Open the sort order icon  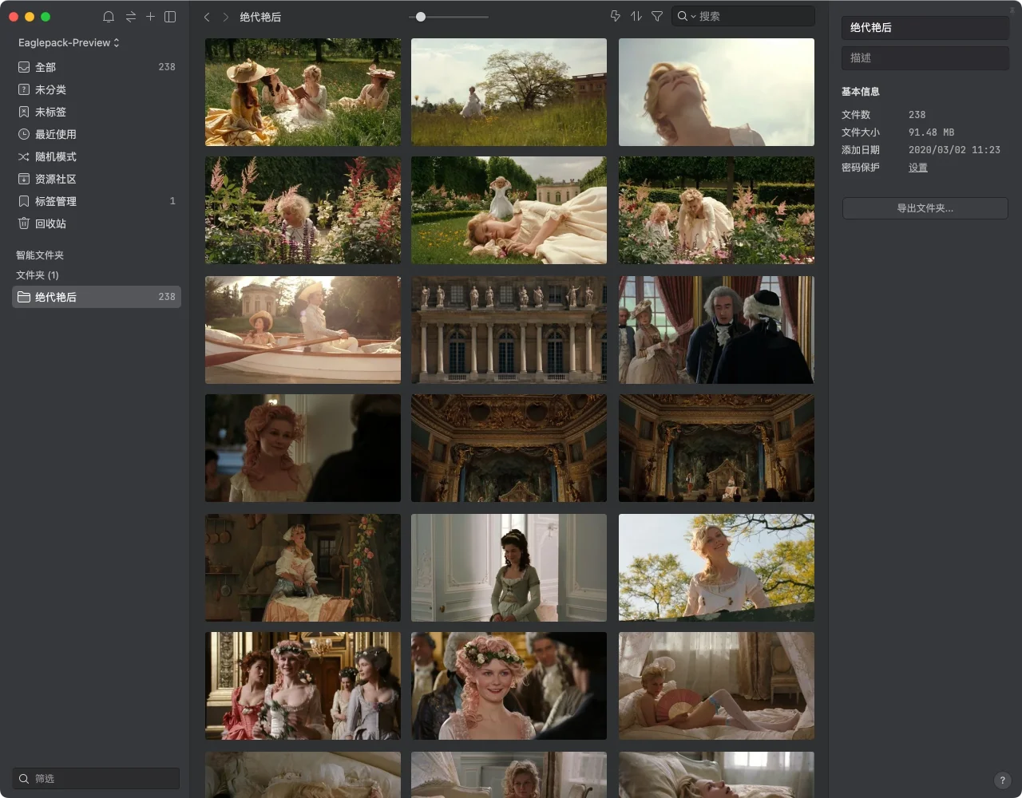(636, 16)
